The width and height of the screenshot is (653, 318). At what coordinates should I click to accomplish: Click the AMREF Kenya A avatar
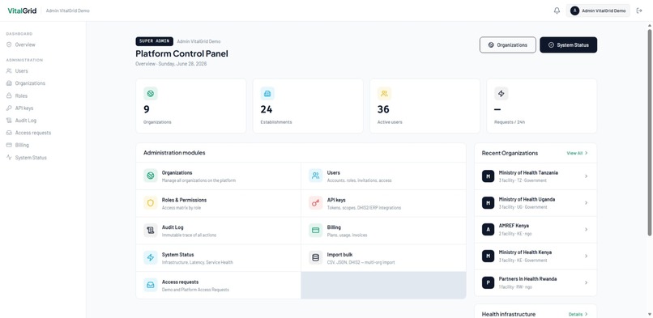(488, 230)
